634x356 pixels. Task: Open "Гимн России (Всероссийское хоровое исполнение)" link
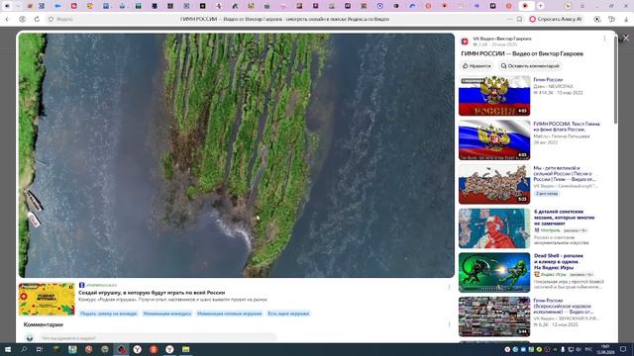pos(564,306)
